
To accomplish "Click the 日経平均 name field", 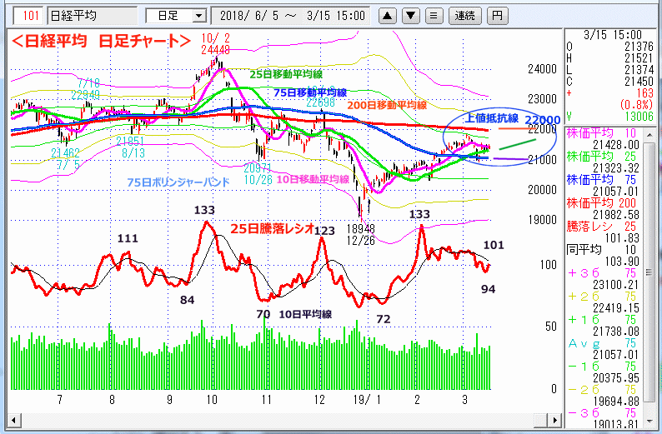I will click(92, 15).
